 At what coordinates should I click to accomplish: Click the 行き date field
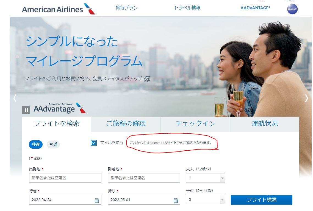(x=65, y=200)
